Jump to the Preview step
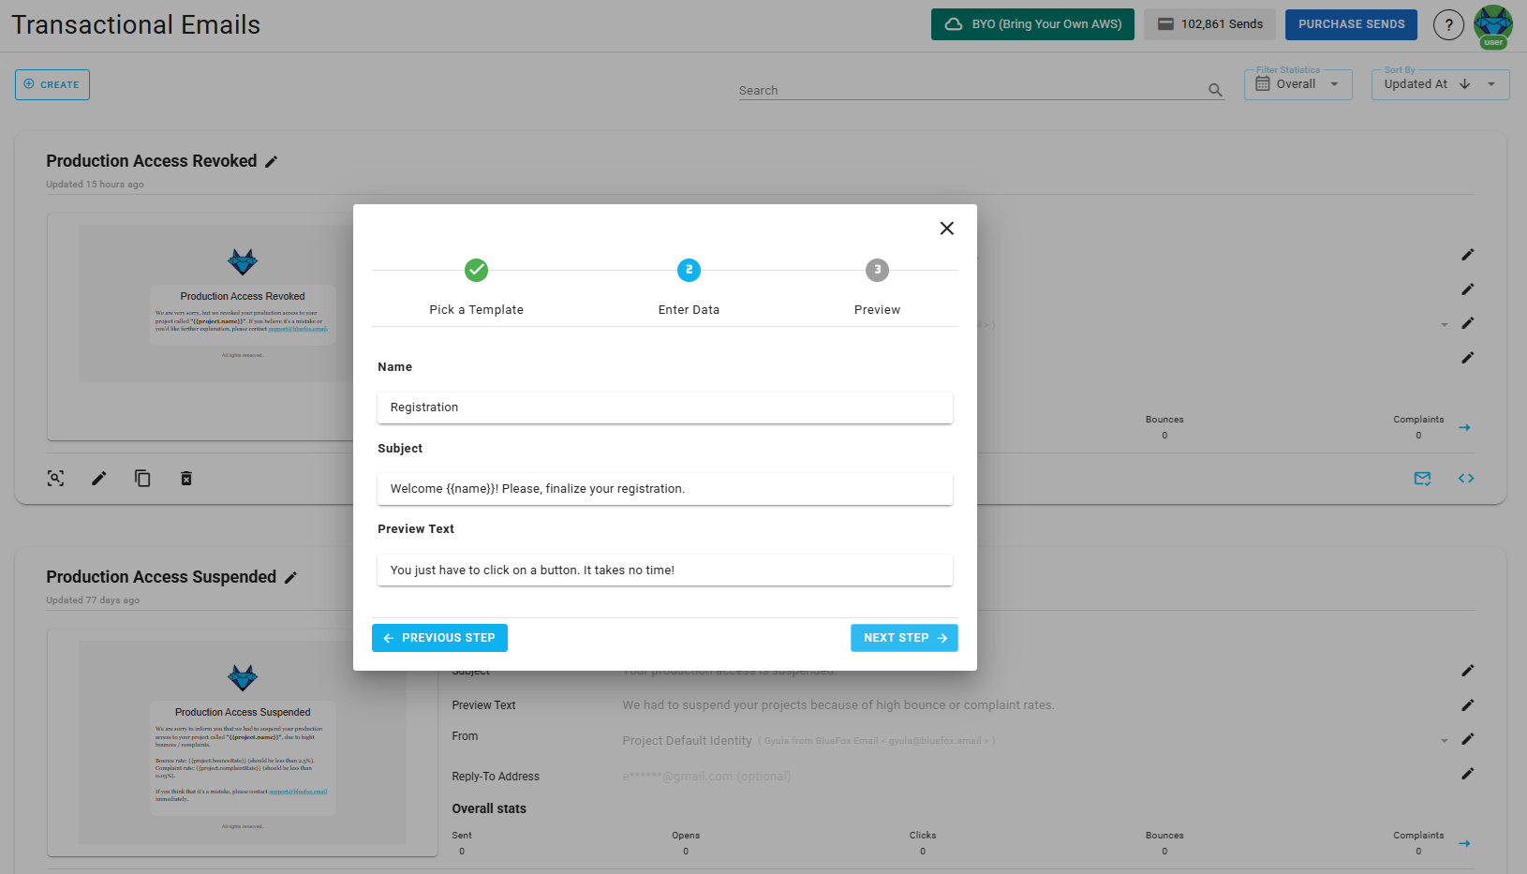Viewport: 1527px width, 874px height. coord(876,271)
